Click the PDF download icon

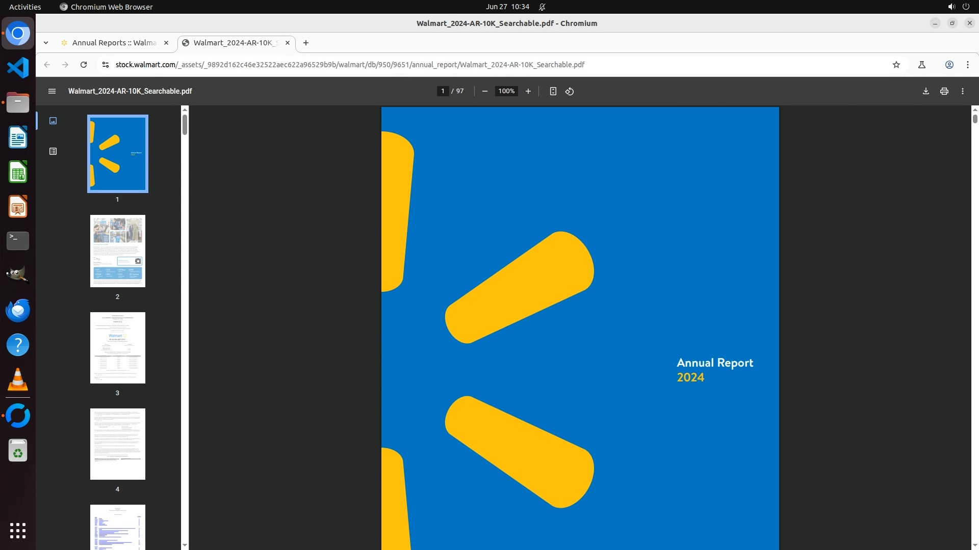pos(925,91)
